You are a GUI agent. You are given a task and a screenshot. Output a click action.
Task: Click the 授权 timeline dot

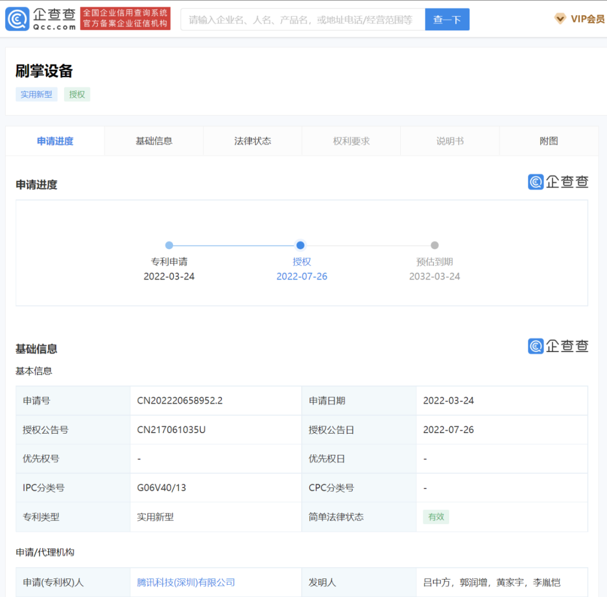[x=301, y=245]
